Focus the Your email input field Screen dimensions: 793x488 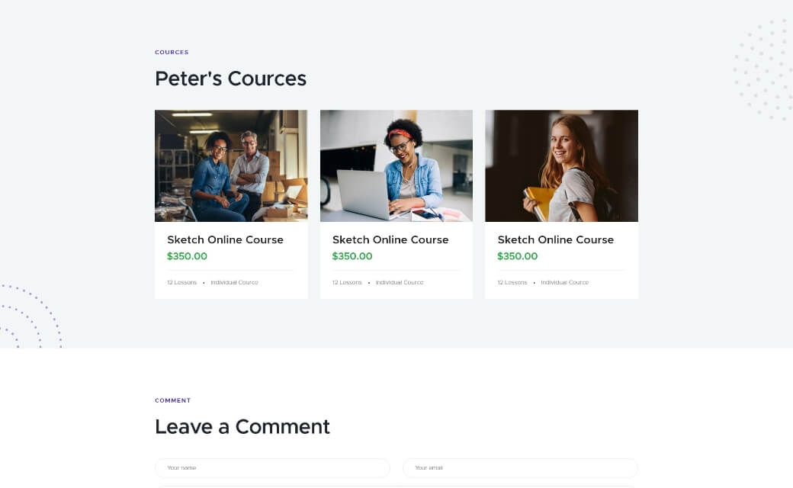click(x=520, y=468)
